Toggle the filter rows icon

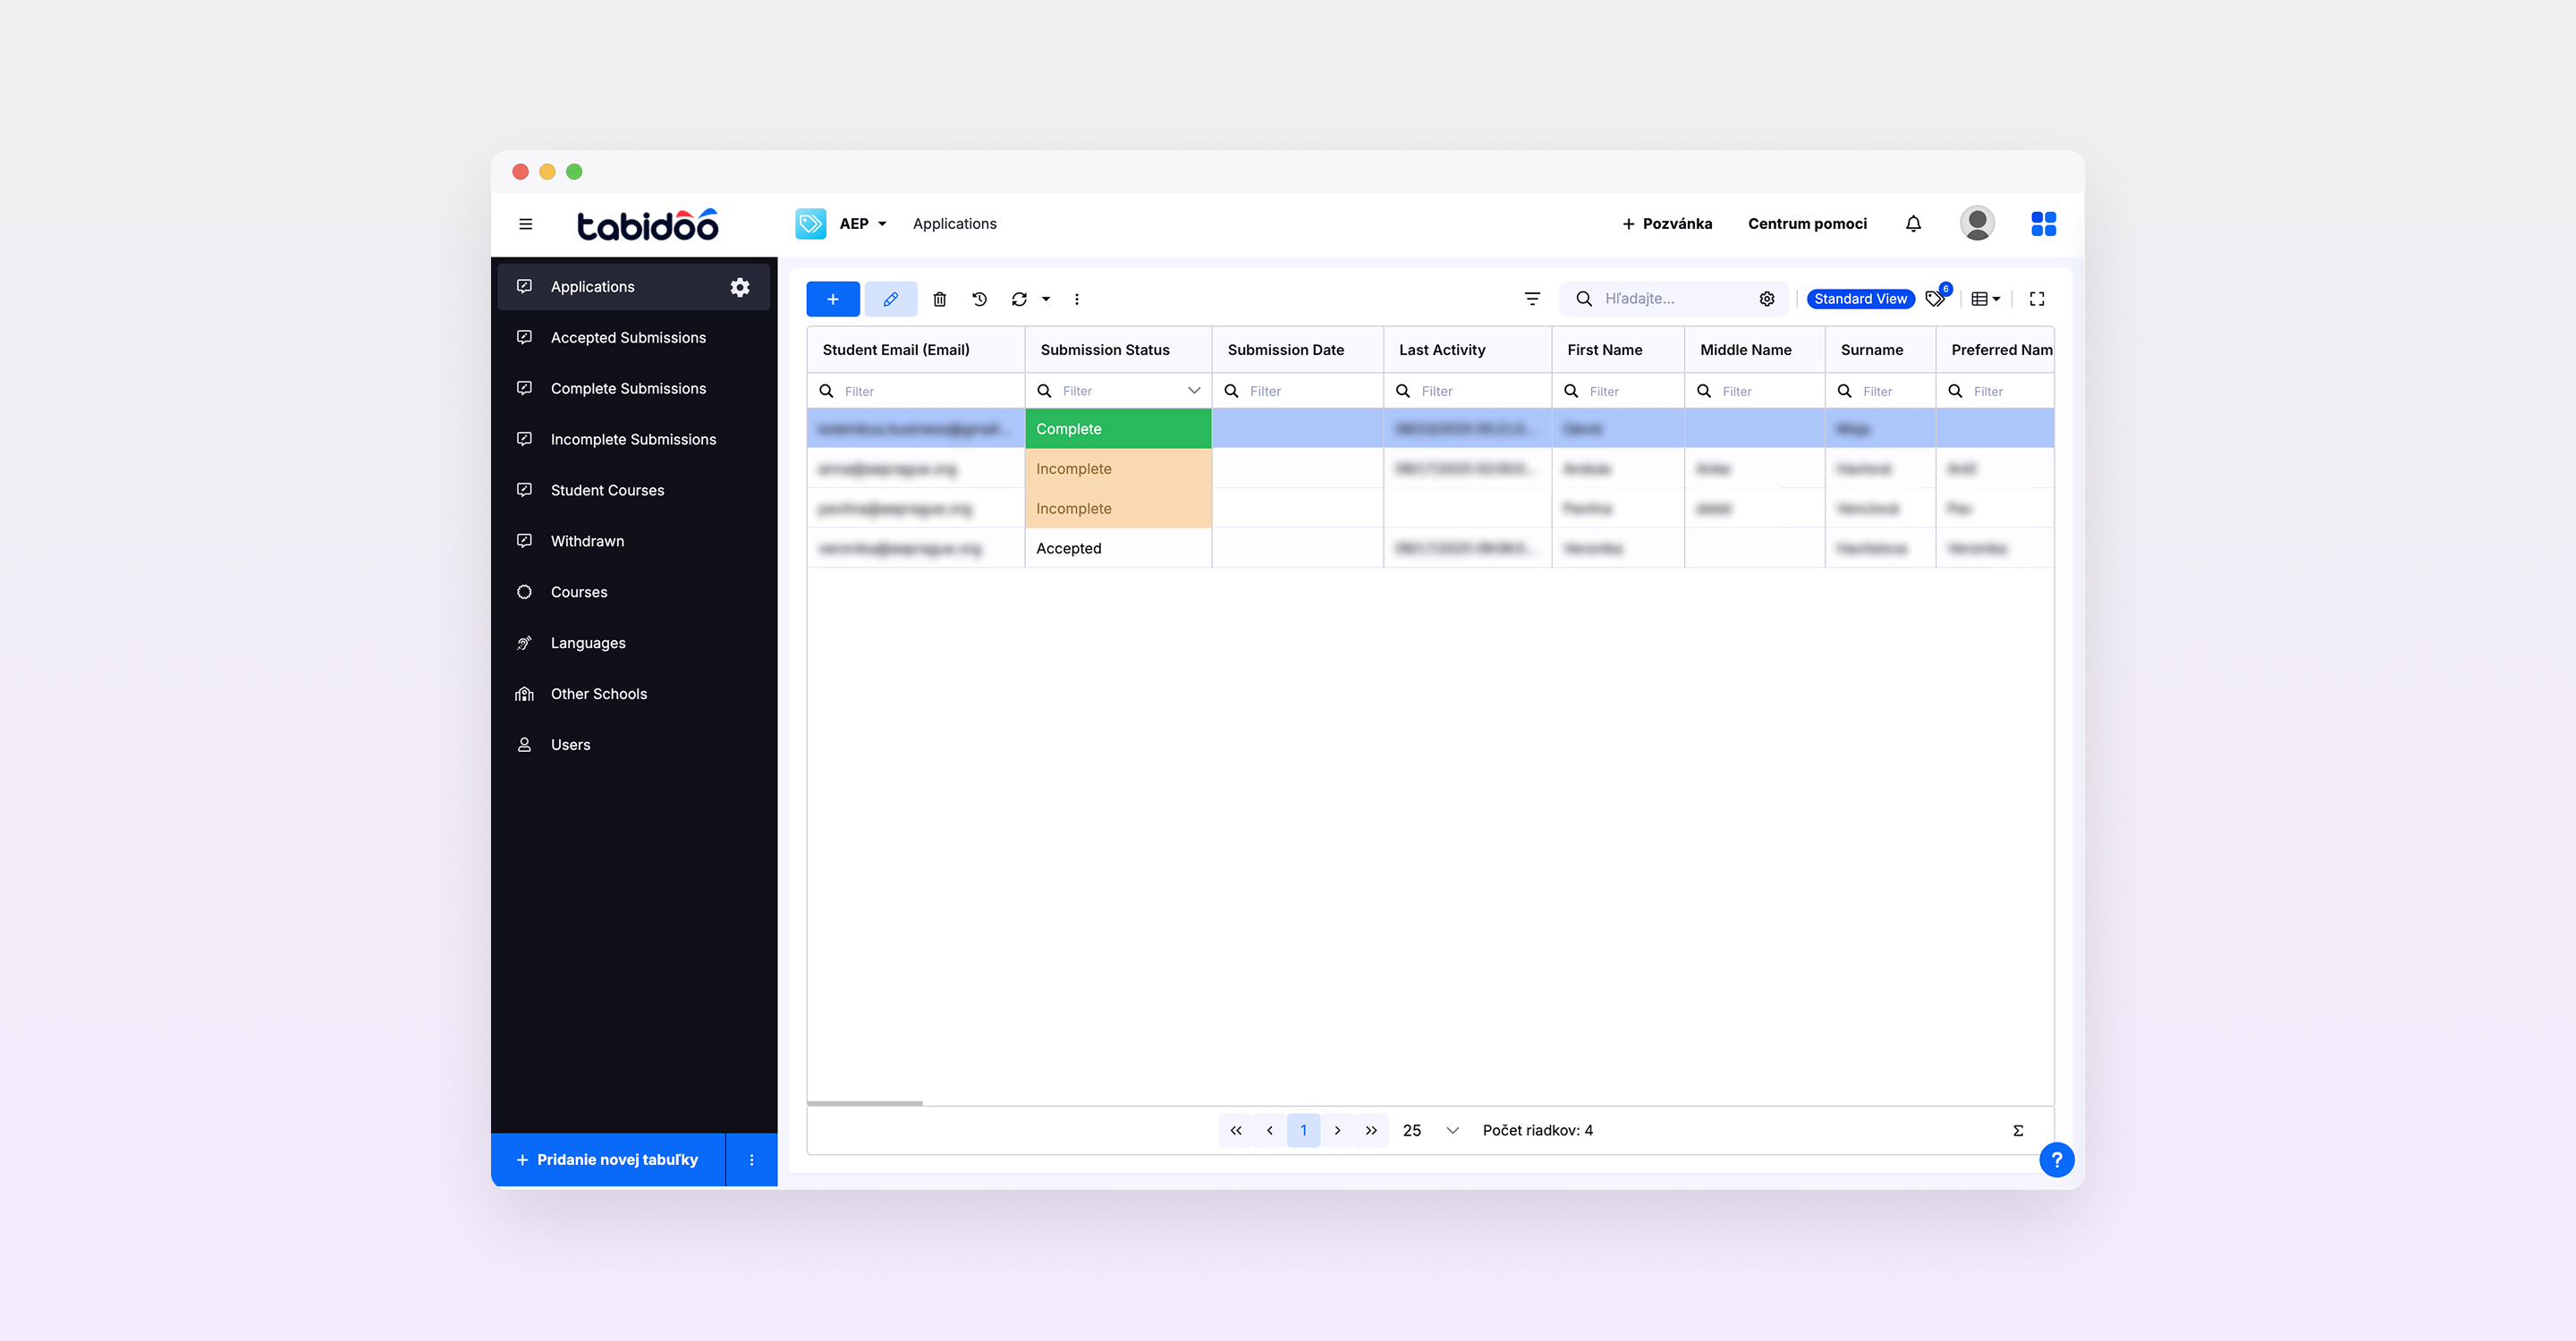click(1531, 299)
